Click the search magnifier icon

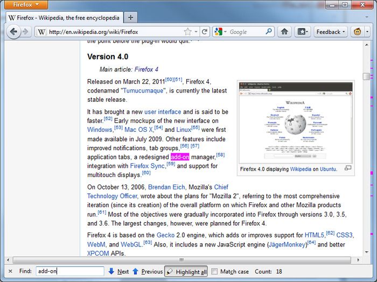269,31
